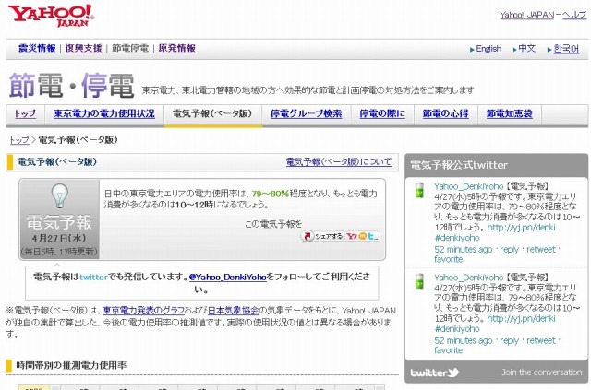This screenshot has height=390, width=591.
Task: Open the 日本気象協会 link
Action: click(x=234, y=311)
